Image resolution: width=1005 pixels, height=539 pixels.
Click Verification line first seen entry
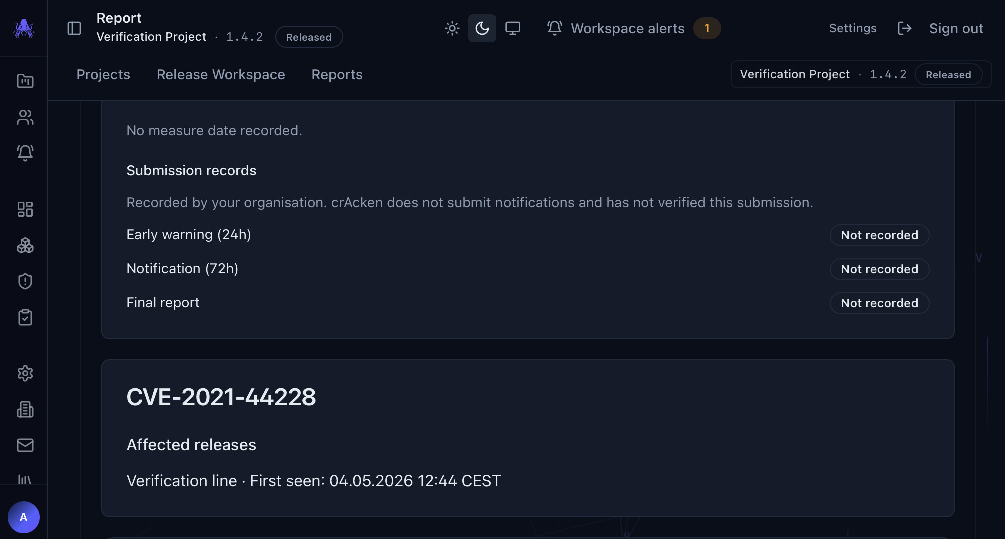[313, 481]
